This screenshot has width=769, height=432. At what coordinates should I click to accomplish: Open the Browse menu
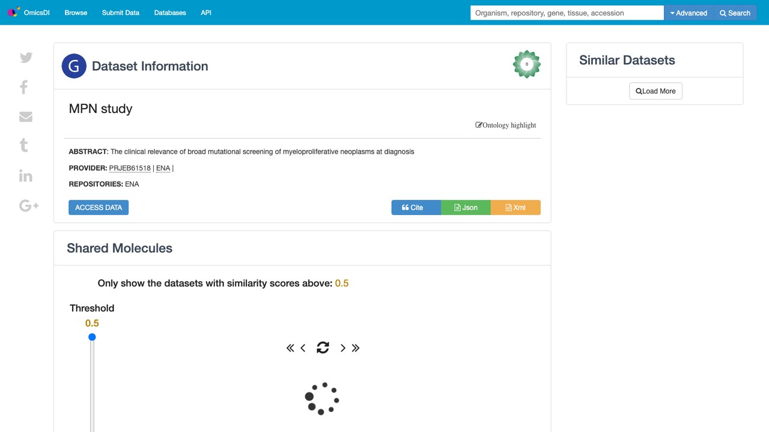coord(76,13)
